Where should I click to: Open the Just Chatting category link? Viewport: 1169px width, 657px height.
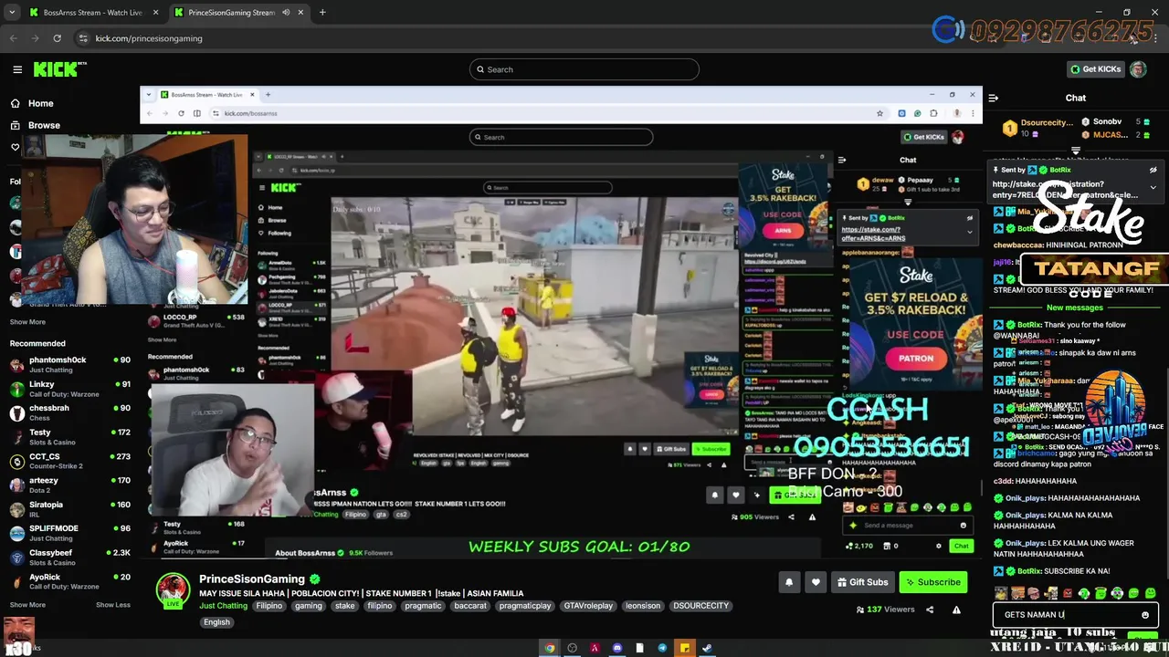coord(223,606)
